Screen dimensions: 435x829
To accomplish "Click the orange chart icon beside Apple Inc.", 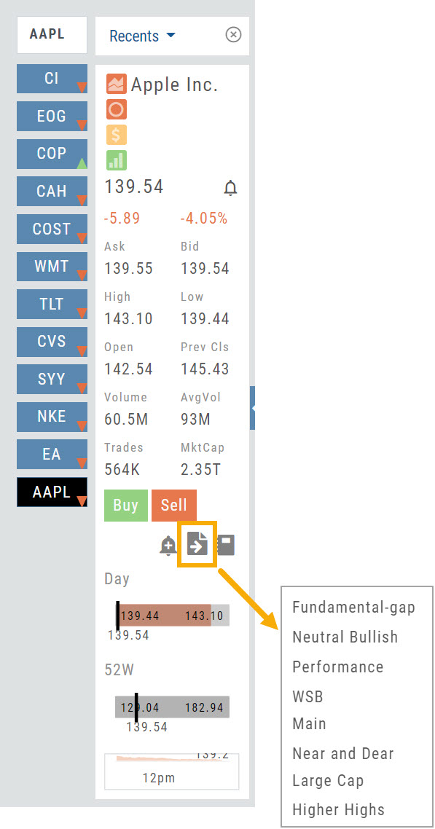I will coord(117,84).
